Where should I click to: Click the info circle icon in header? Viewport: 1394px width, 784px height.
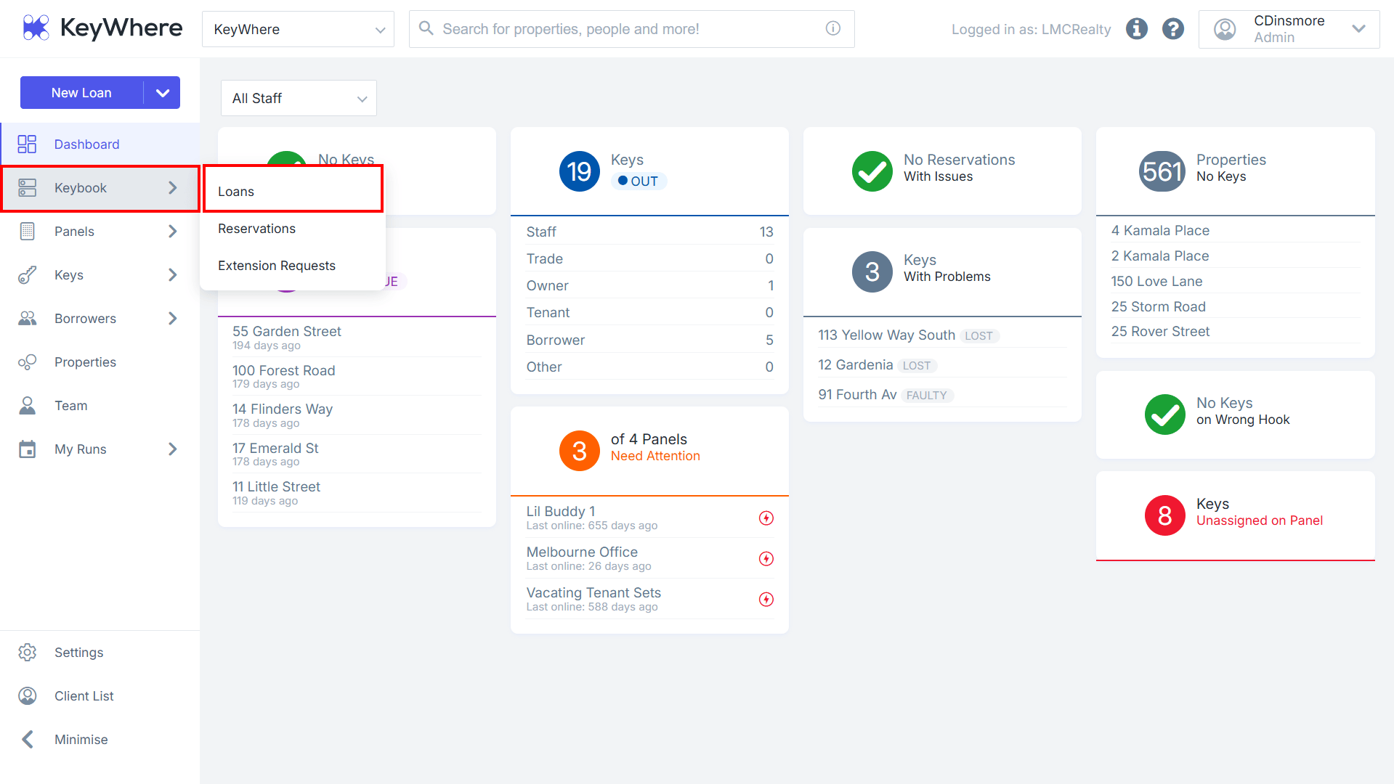click(1137, 29)
